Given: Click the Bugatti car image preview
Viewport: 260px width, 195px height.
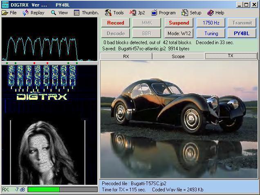Looking at the screenshot, I should pyautogui.click(x=179, y=119).
